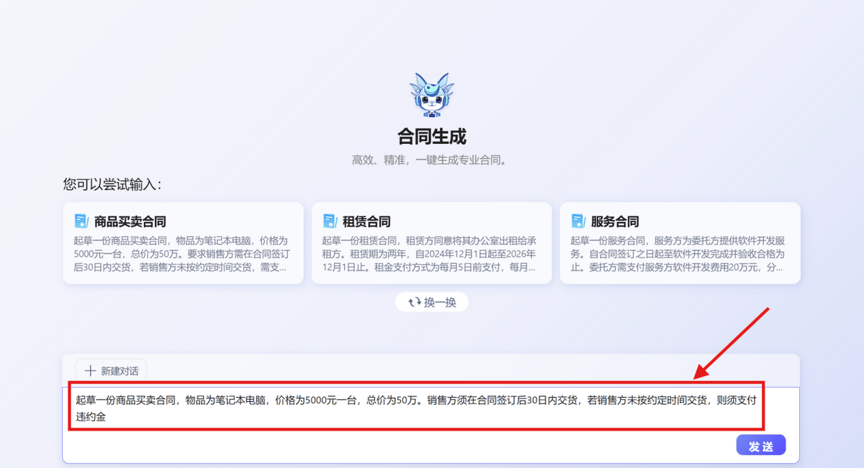This screenshot has height=468, width=864.
Task: Click the 高效、精准 subtitle text
Action: [x=431, y=160]
